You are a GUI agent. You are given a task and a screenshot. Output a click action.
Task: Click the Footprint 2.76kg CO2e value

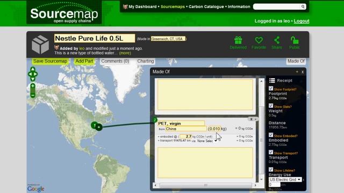(277, 98)
